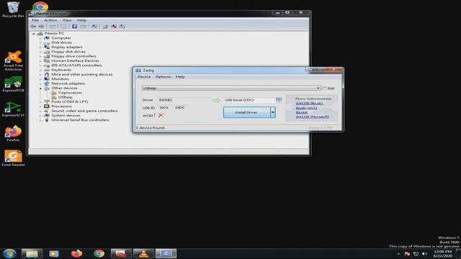Click the blue Help toolbar icon in Device Manager
The width and height of the screenshot is (461, 259).
pos(75,27)
